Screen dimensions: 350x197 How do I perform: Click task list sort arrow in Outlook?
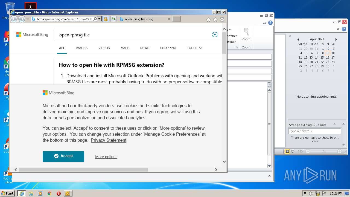tap(334, 124)
